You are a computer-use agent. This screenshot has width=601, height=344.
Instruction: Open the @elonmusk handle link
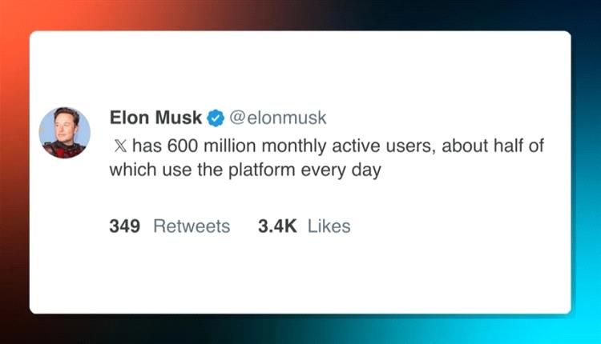point(278,118)
